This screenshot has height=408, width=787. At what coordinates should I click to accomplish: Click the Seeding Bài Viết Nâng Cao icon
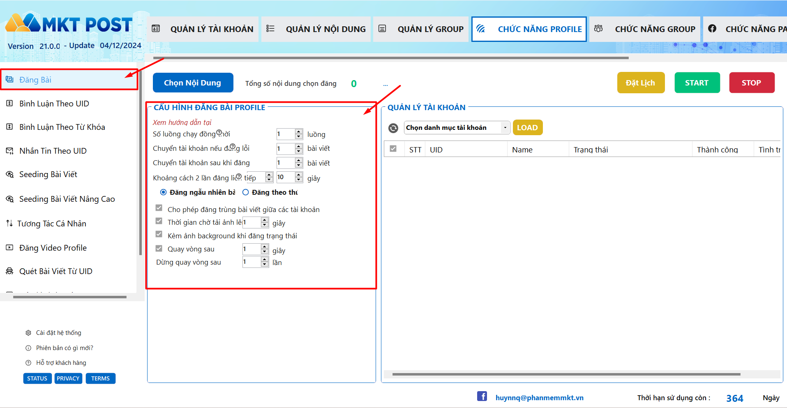tap(9, 199)
